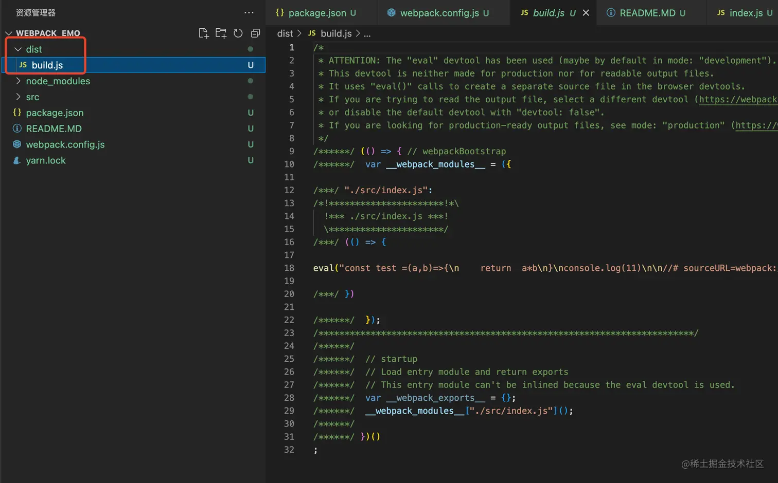Follow the https://webpack link on line 5
This screenshot has width=778, height=483.
(738, 100)
